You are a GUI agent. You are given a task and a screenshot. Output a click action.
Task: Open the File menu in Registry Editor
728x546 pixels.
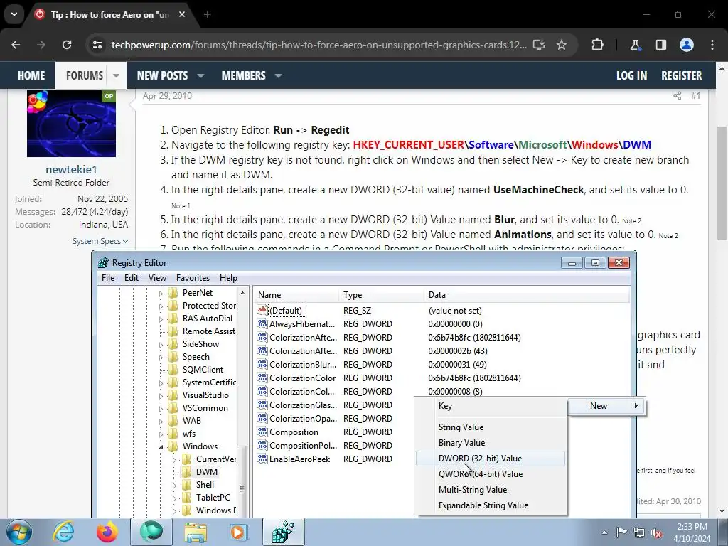[x=108, y=278]
